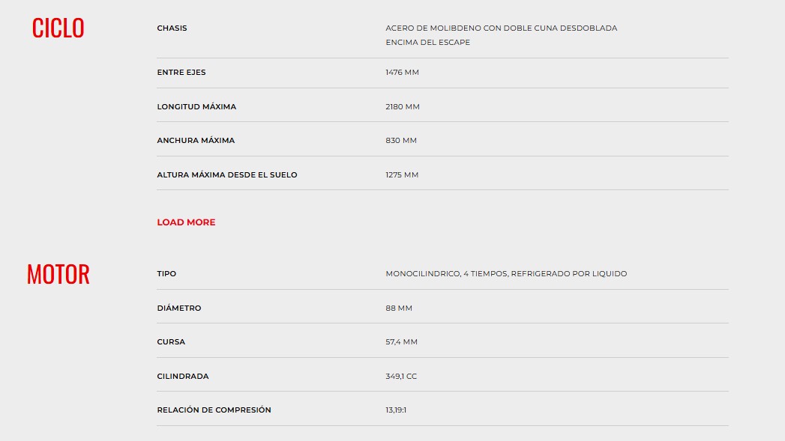Image resolution: width=785 pixels, height=441 pixels.
Task: Select the 1476 MM wheelbase value
Action: [x=402, y=73]
